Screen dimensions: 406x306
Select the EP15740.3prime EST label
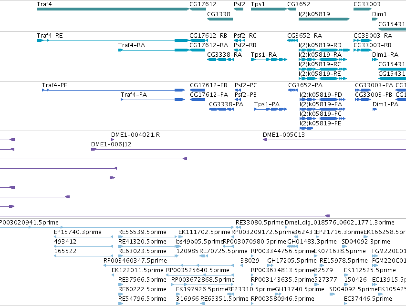[x=78, y=232]
